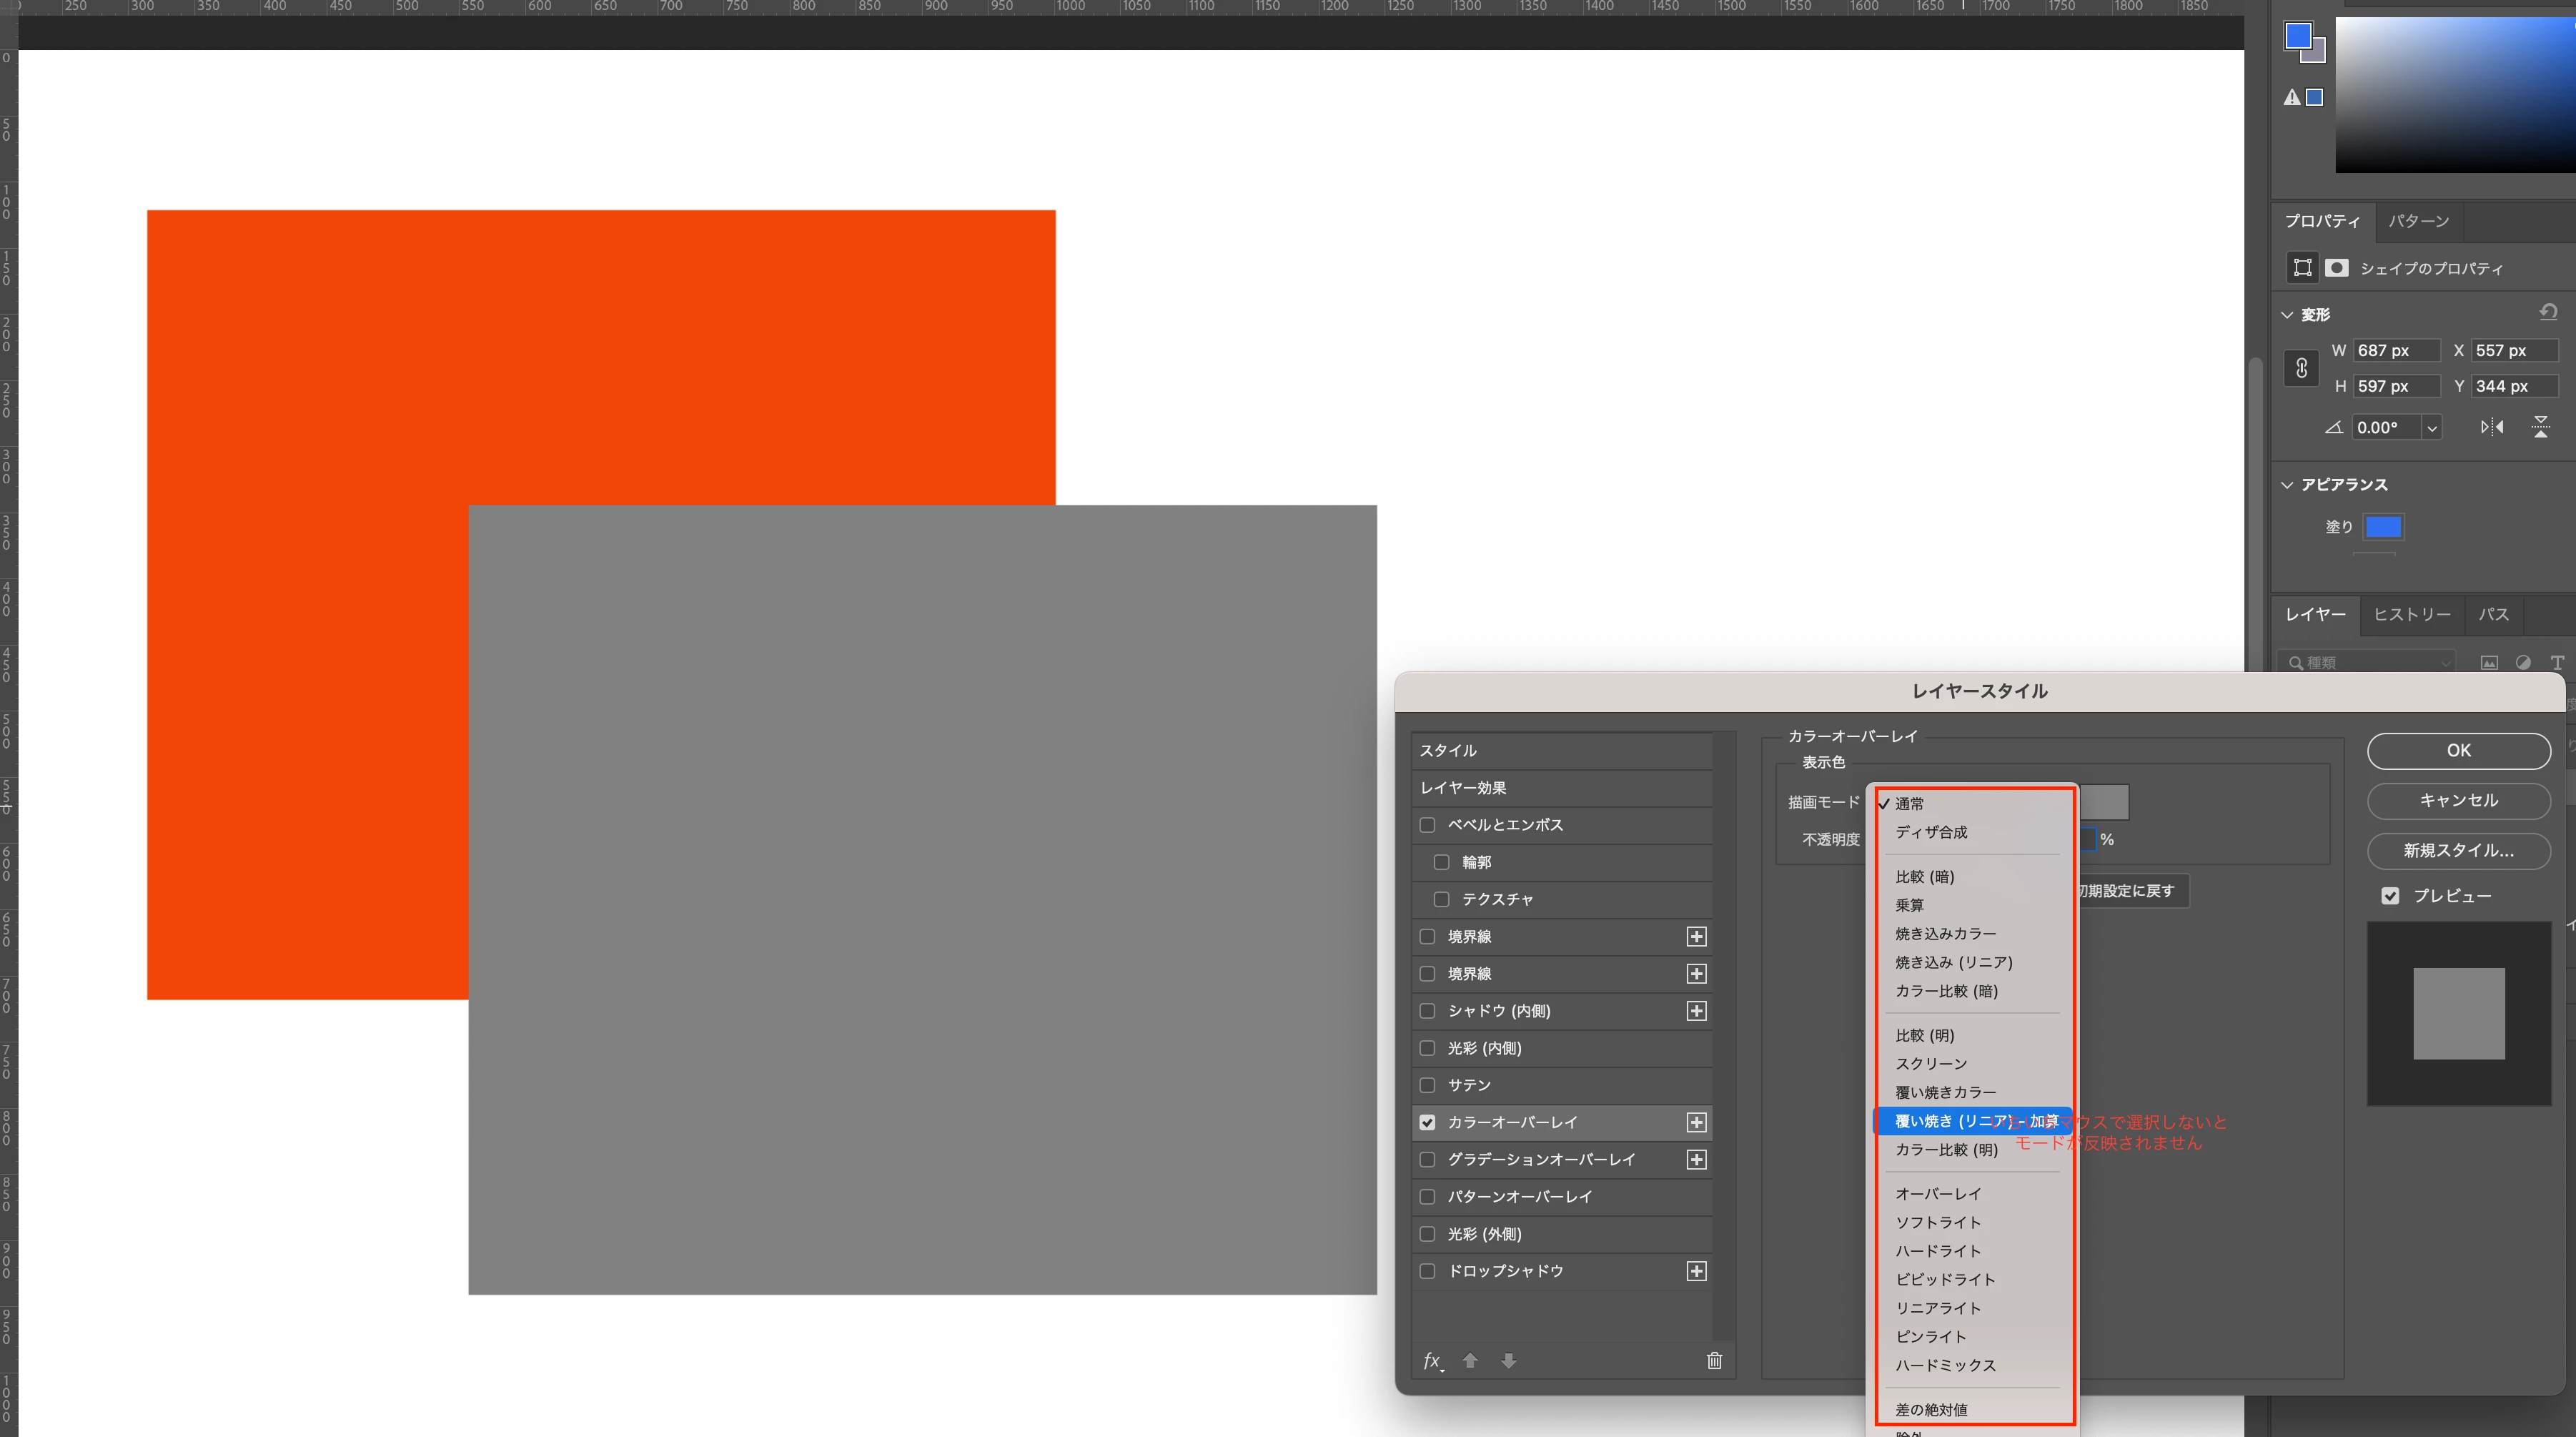Click the fx icon in the styles list

tap(1432, 1360)
